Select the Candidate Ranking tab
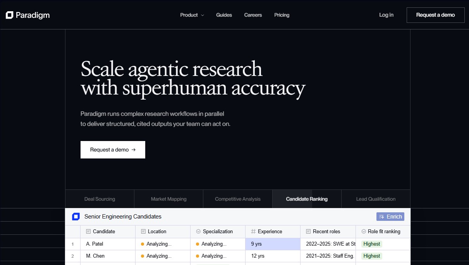Screen dimensions: 469x265 pyautogui.click(x=307, y=199)
